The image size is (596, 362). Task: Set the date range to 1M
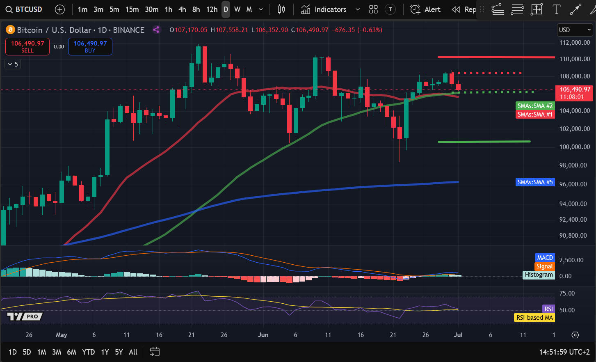tap(41, 352)
